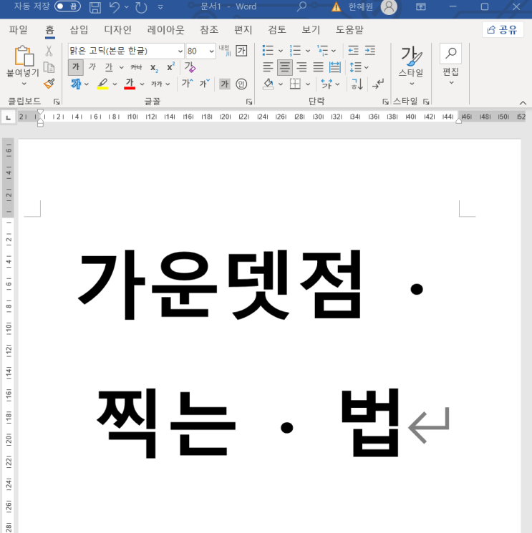Switch to the 참조 (References) tab
This screenshot has height=533, width=532.
coord(209,30)
